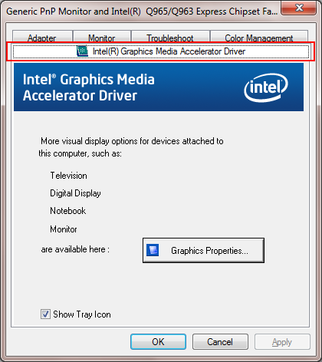Open the Monitor tab
Viewport: 322px width, 362px height.
(102, 36)
